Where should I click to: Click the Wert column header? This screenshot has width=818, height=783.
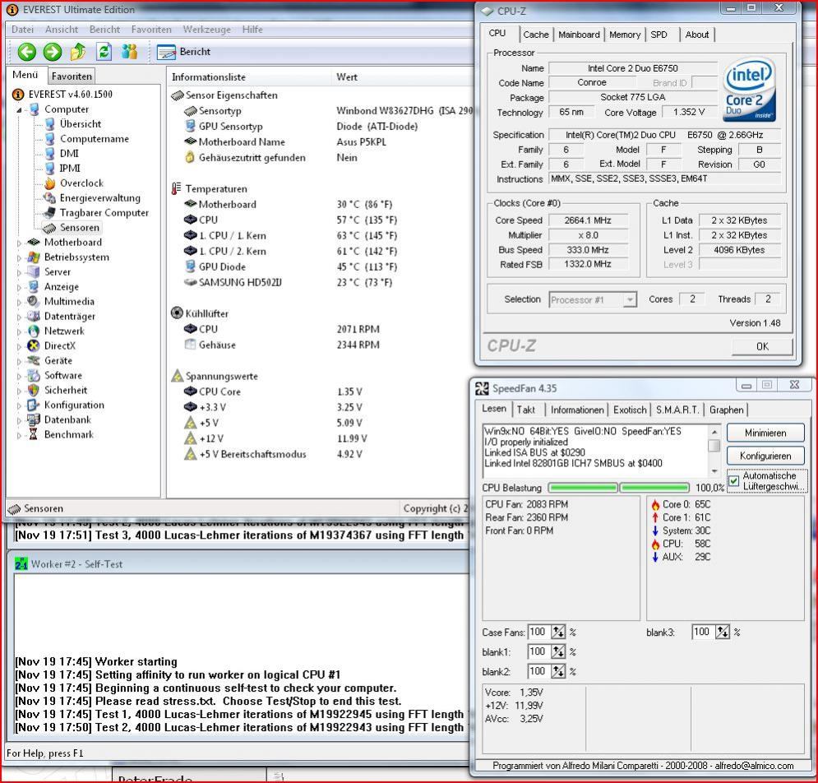click(402, 77)
